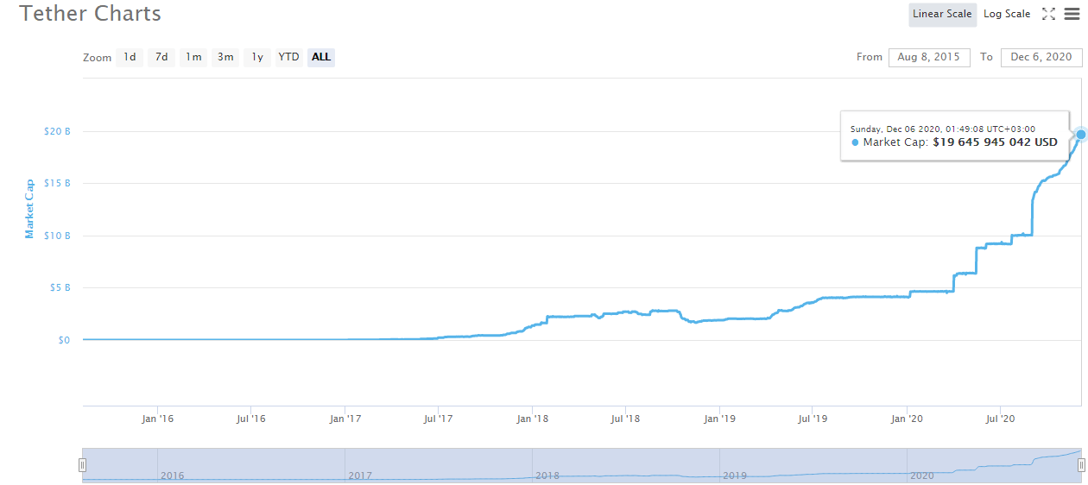The width and height of the screenshot is (1088, 485).
Task: Switch to Linear Scale
Action: click(x=942, y=14)
